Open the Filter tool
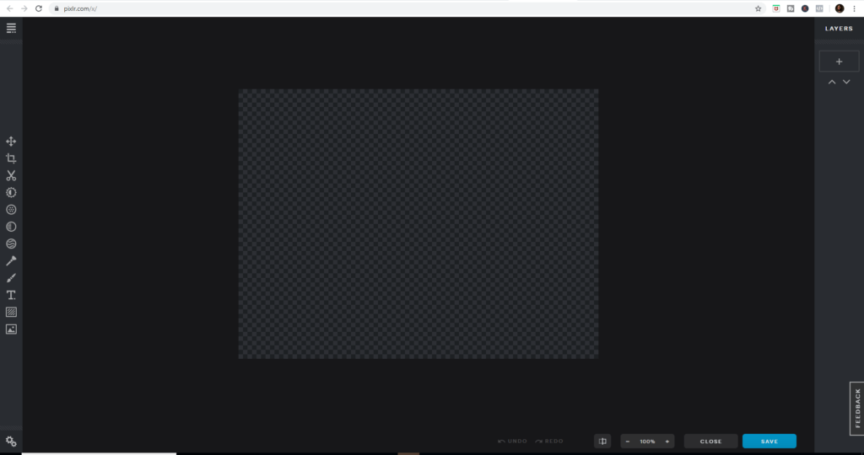Screen dimensions: 864x455 pos(11,209)
